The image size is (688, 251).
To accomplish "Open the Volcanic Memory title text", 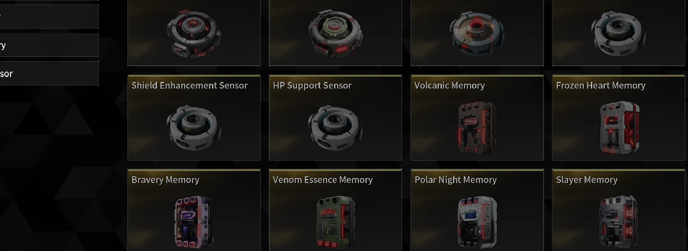I will coord(450,85).
